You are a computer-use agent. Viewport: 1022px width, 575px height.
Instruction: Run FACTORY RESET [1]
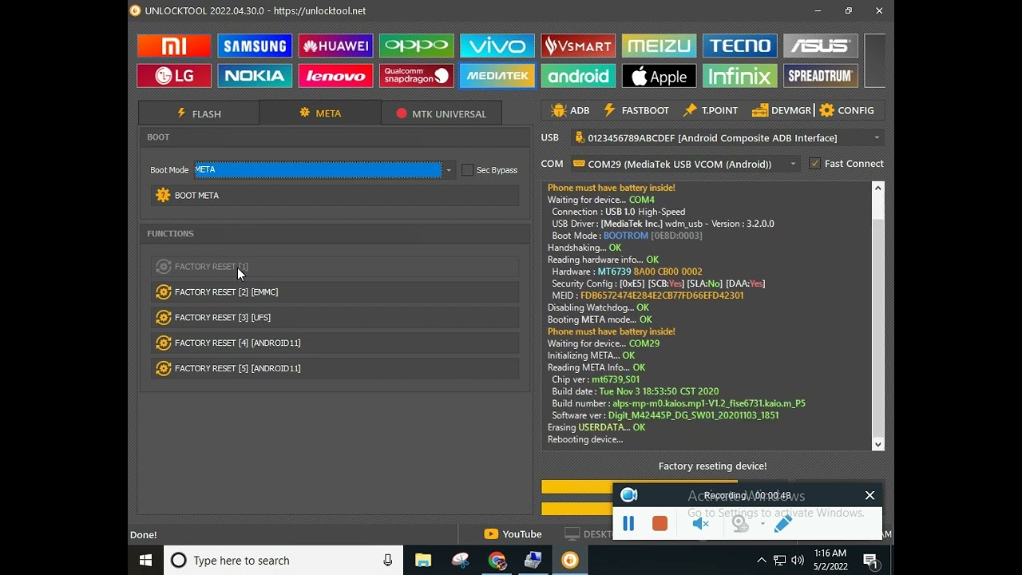pos(335,267)
